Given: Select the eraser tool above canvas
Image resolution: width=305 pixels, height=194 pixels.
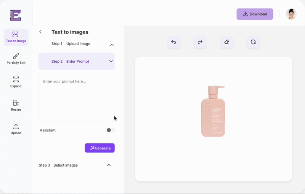Looking at the screenshot, I should coord(226,42).
